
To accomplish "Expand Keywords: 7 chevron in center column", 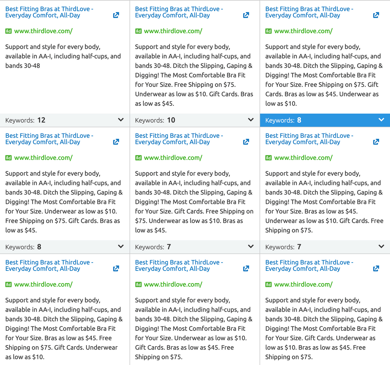I will click(x=251, y=246).
